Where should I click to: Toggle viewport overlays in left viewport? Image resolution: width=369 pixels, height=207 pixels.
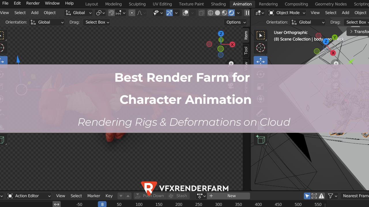coord(186,13)
